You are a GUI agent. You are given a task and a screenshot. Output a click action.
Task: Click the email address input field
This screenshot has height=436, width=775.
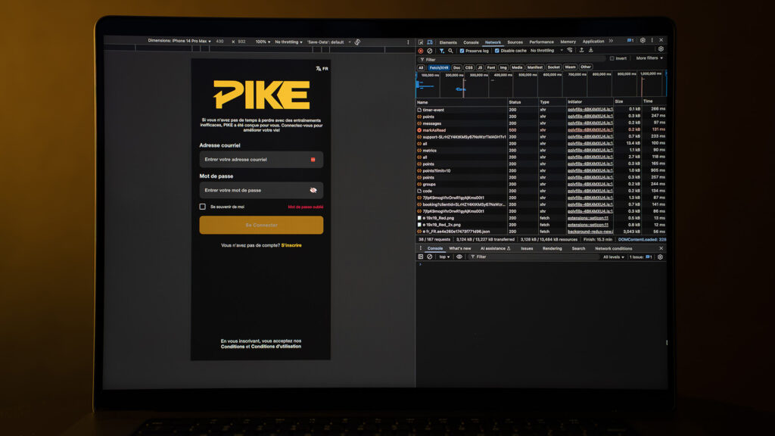[x=261, y=160]
